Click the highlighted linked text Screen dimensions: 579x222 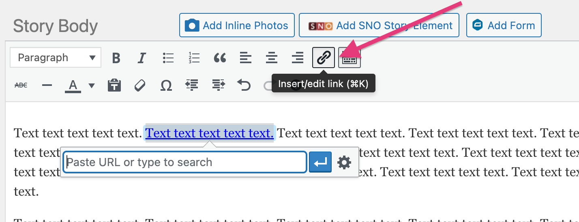210,133
